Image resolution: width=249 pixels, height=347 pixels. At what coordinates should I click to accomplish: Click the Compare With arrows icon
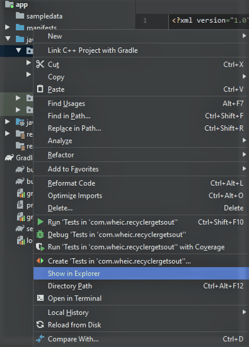point(40,339)
